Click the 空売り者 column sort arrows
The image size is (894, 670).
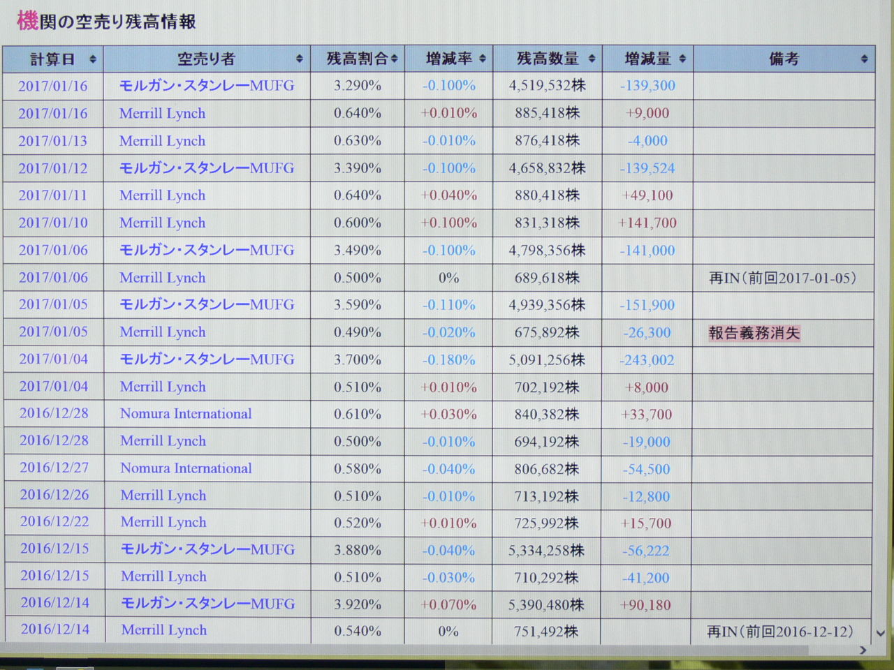coord(300,59)
